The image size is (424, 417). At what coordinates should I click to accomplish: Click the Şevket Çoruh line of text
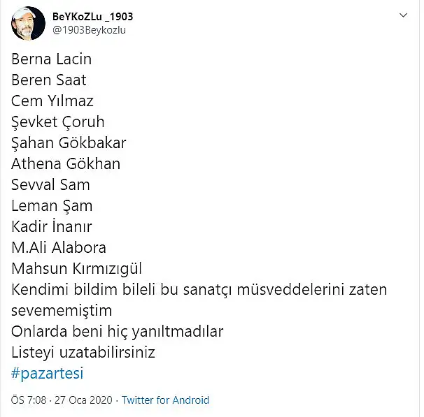[x=57, y=122]
